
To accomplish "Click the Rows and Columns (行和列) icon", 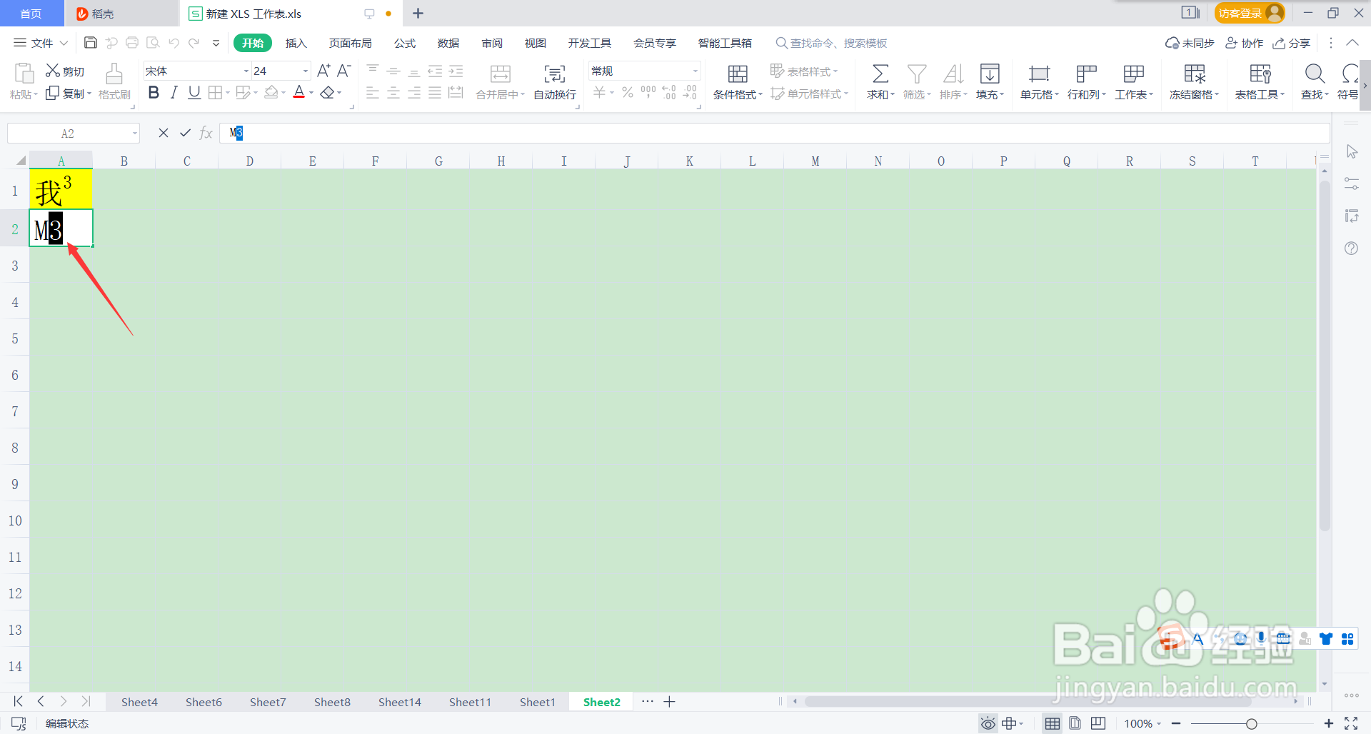I will click(x=1086, y=74).
